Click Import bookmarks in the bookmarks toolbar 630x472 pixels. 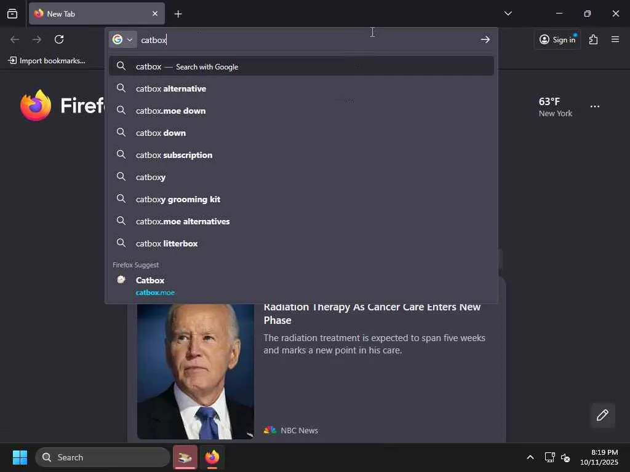(47, 61)
